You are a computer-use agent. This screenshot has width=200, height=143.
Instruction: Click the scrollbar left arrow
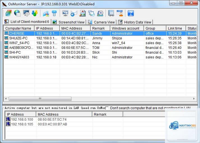pyautogui.click(x=6, y=99)
